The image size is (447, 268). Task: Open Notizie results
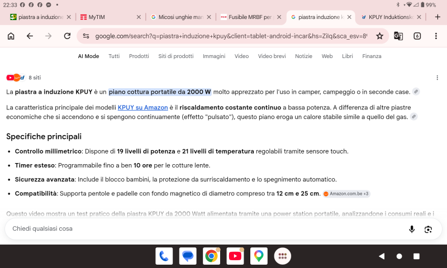(303, 56)
